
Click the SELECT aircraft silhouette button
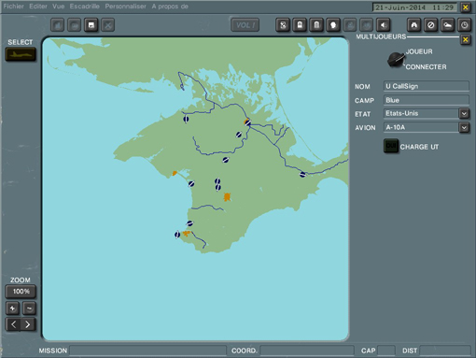21,54
